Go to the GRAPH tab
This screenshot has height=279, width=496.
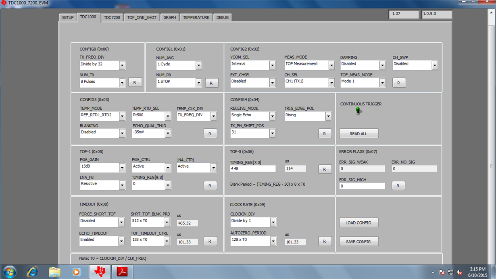[x=170, y=18]
